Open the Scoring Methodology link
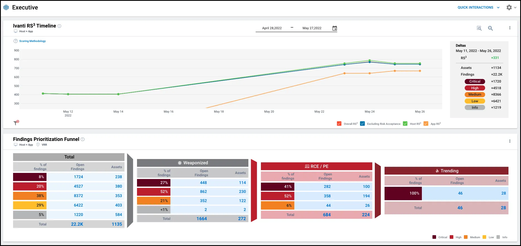This screenshot has width=521, height=246. tap(33, 41)
